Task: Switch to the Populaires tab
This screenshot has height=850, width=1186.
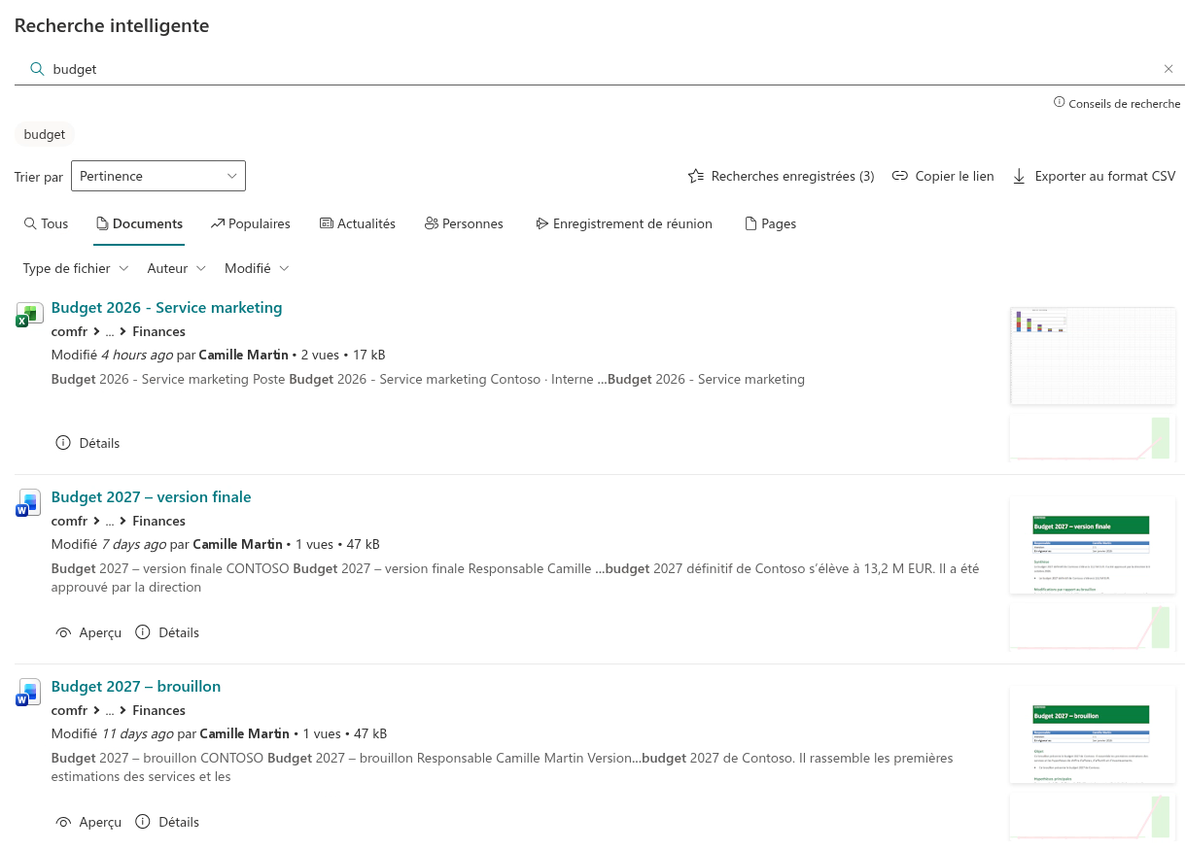Action: [251, 223]
